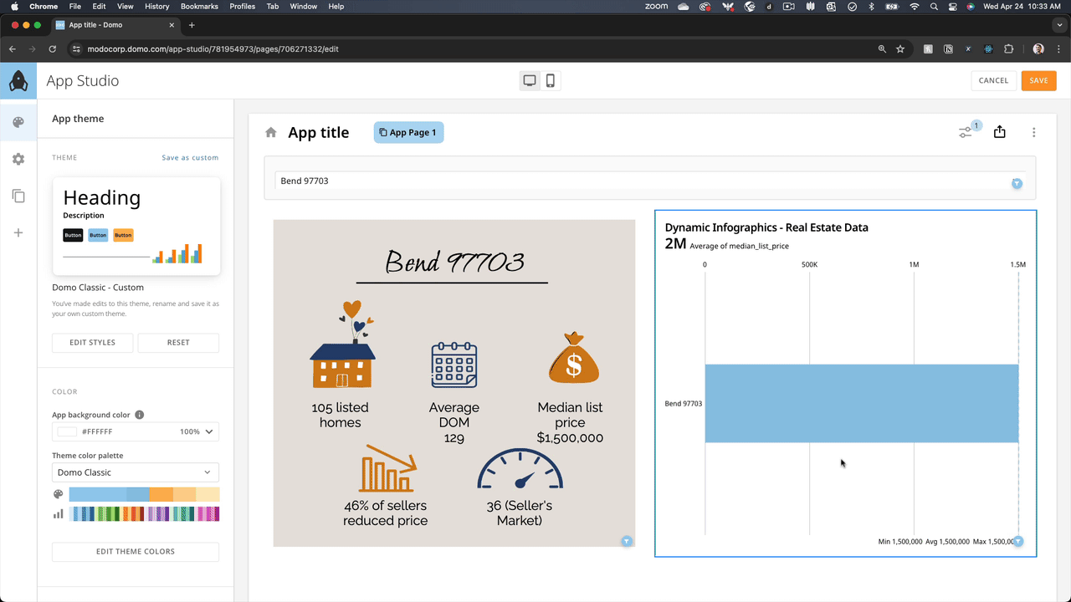Switch to desktop preview layout
Screen dimensions: 1071x602
[x=530, y=80]
